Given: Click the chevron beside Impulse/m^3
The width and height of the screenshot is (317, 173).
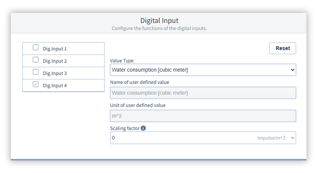Looking at the screenshot, I should [x=293, y=138].
